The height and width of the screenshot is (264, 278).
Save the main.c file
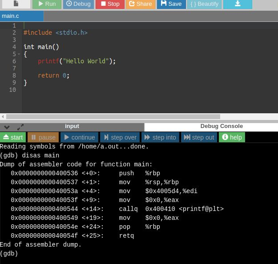[171, 4]
